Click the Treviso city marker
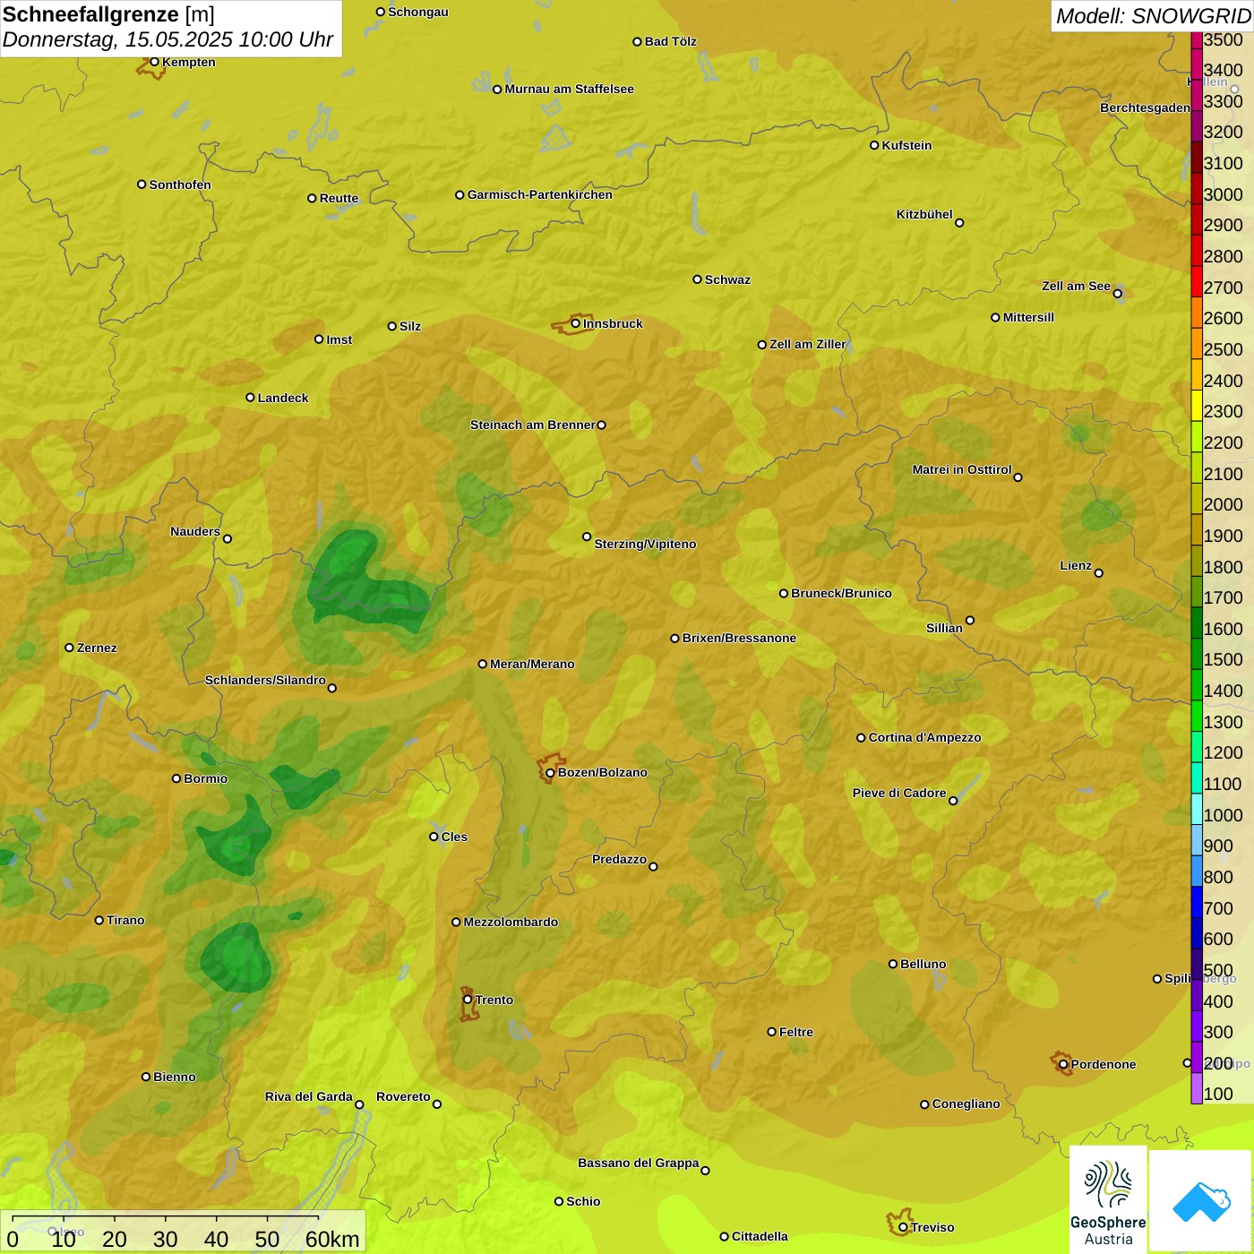This screenshot has width=1254, height=1254. (903, 1227)
